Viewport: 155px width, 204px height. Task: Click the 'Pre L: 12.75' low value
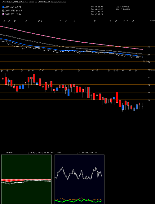[x=97, y=12]
